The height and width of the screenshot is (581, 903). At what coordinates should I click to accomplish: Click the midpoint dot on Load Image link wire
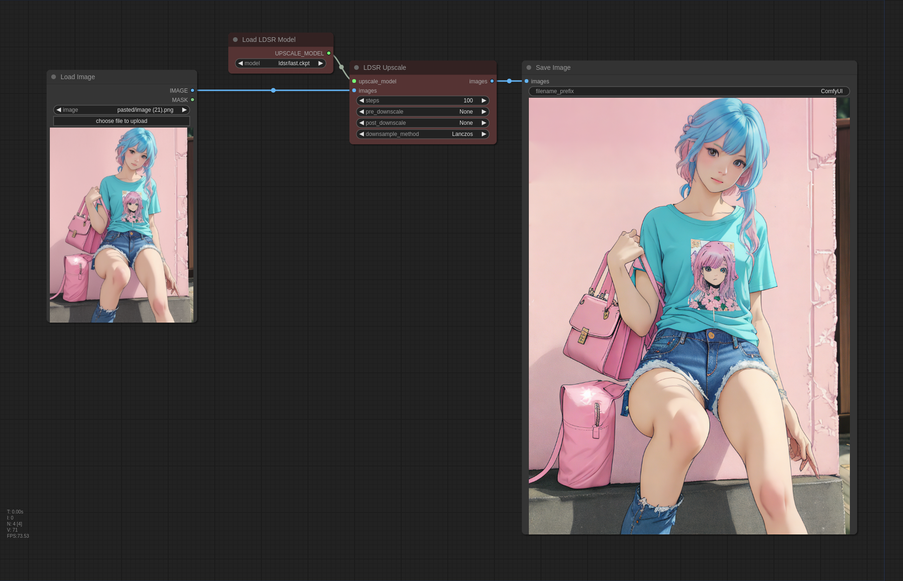(x=274, y=90)
